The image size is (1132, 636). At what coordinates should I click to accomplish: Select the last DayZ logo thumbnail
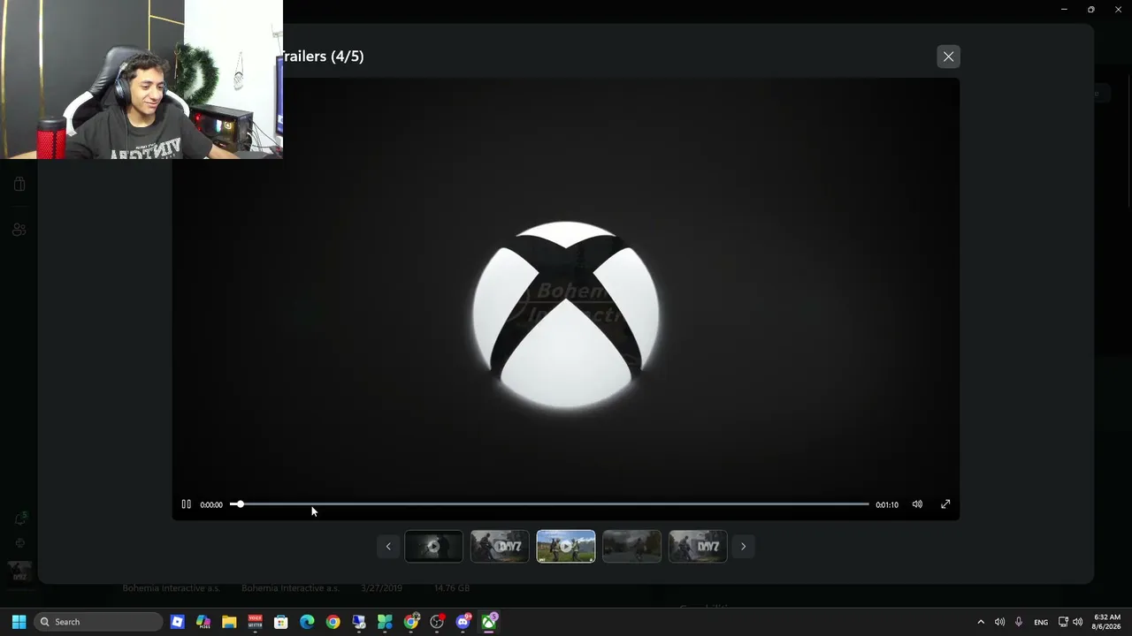tap(698, 547)
